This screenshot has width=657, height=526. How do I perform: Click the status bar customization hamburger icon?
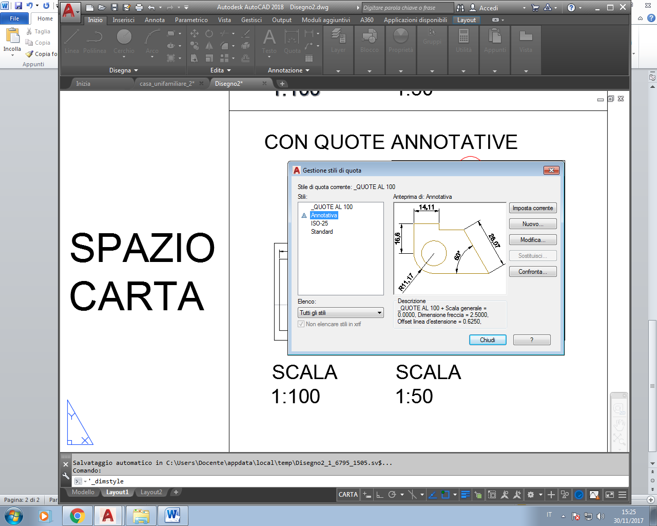click(x=622, y=495)
